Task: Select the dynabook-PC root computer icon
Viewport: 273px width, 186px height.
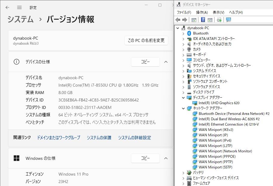Action: pyautogui.click(x=183, y=28)
